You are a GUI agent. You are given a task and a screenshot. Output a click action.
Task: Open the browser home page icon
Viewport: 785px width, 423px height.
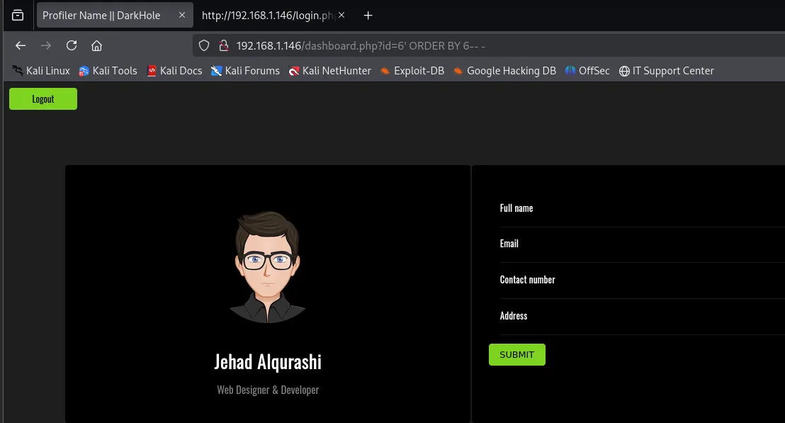[96, 45]
